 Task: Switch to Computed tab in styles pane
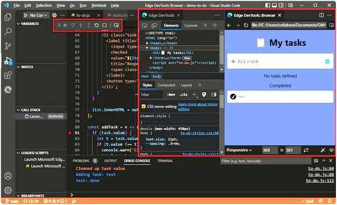(x=166, y=85)
